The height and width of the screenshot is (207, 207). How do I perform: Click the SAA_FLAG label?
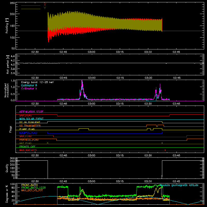pyautogui.click(x=25, y=136)
